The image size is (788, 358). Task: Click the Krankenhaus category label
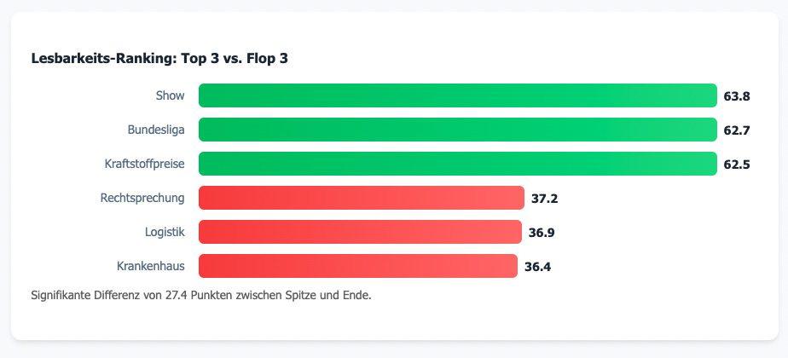point(151,266)
